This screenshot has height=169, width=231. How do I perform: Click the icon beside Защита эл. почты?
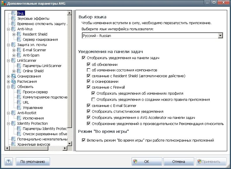tap(13, 45)
